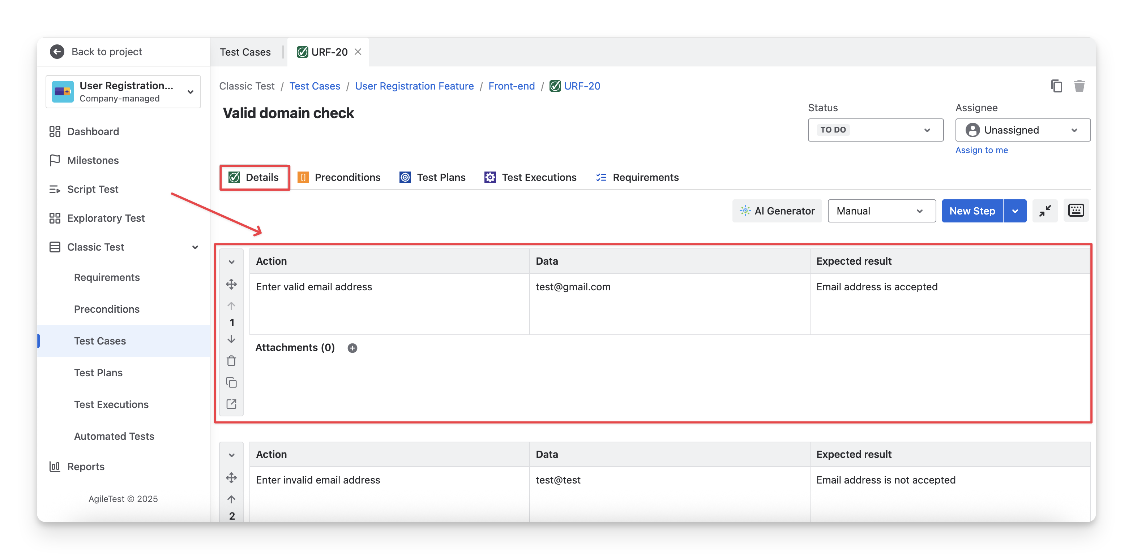Click the back arrow to project

(x=57, y=52)
